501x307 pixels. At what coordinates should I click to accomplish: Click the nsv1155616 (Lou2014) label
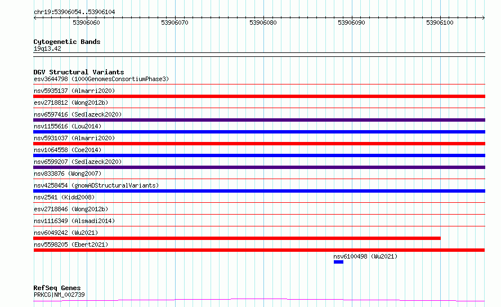click(68, 126)
